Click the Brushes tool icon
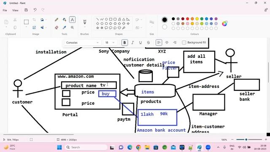Viewport: 270px width, 152px height. click(x=84, y=22)
